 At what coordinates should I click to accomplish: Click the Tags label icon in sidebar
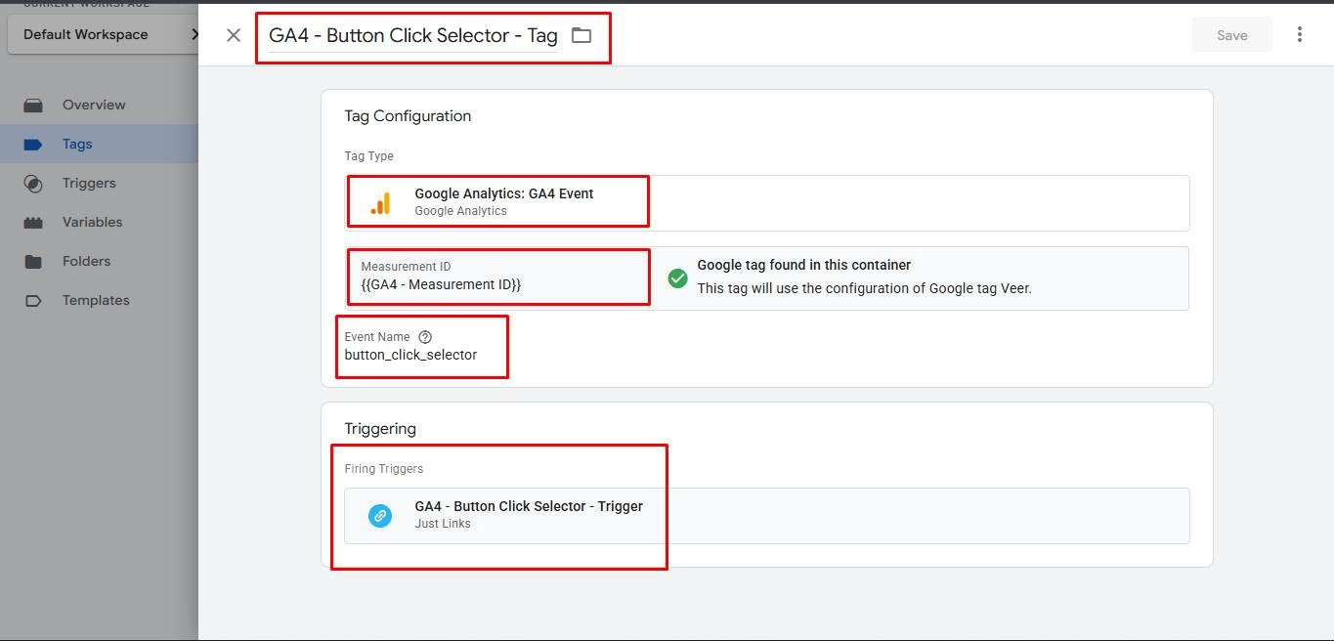point(33,144)
